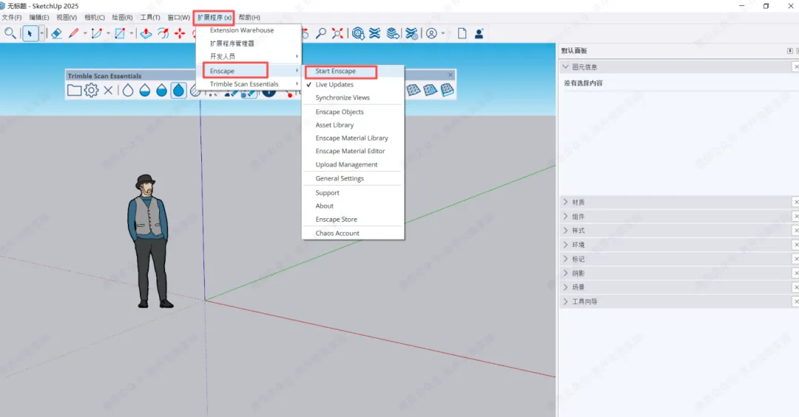Select the Search tool magnifier icon
This screenshot has width=799, height=417.
coord(10,33)
